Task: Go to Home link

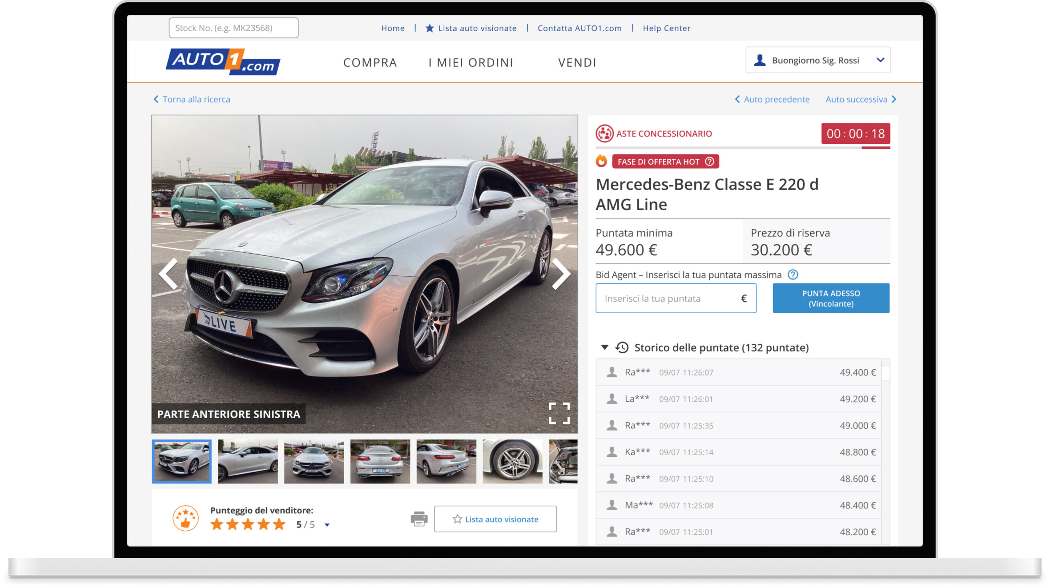Action: pos(393,28)
